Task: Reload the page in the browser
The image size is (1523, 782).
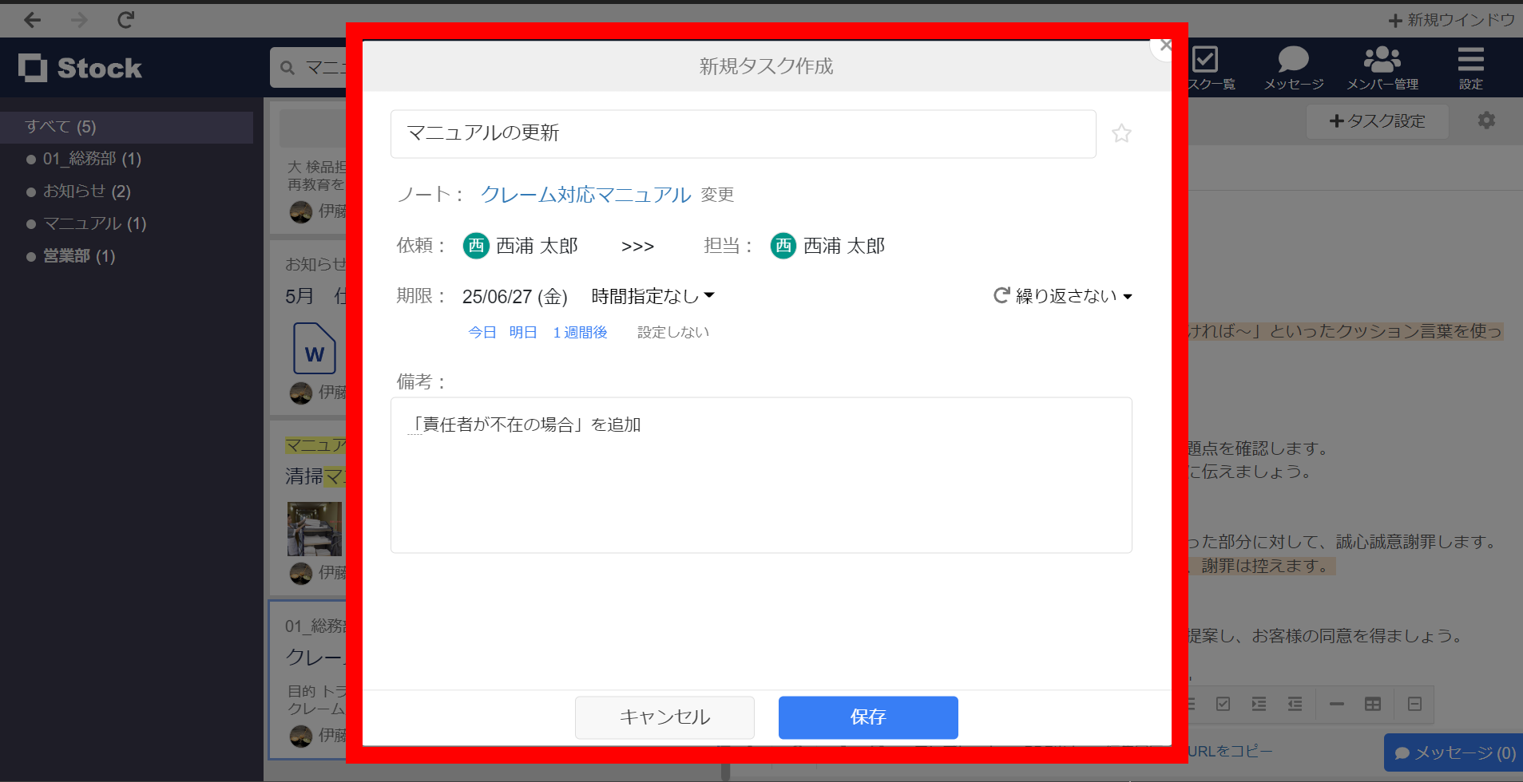Action: [125, 19]
